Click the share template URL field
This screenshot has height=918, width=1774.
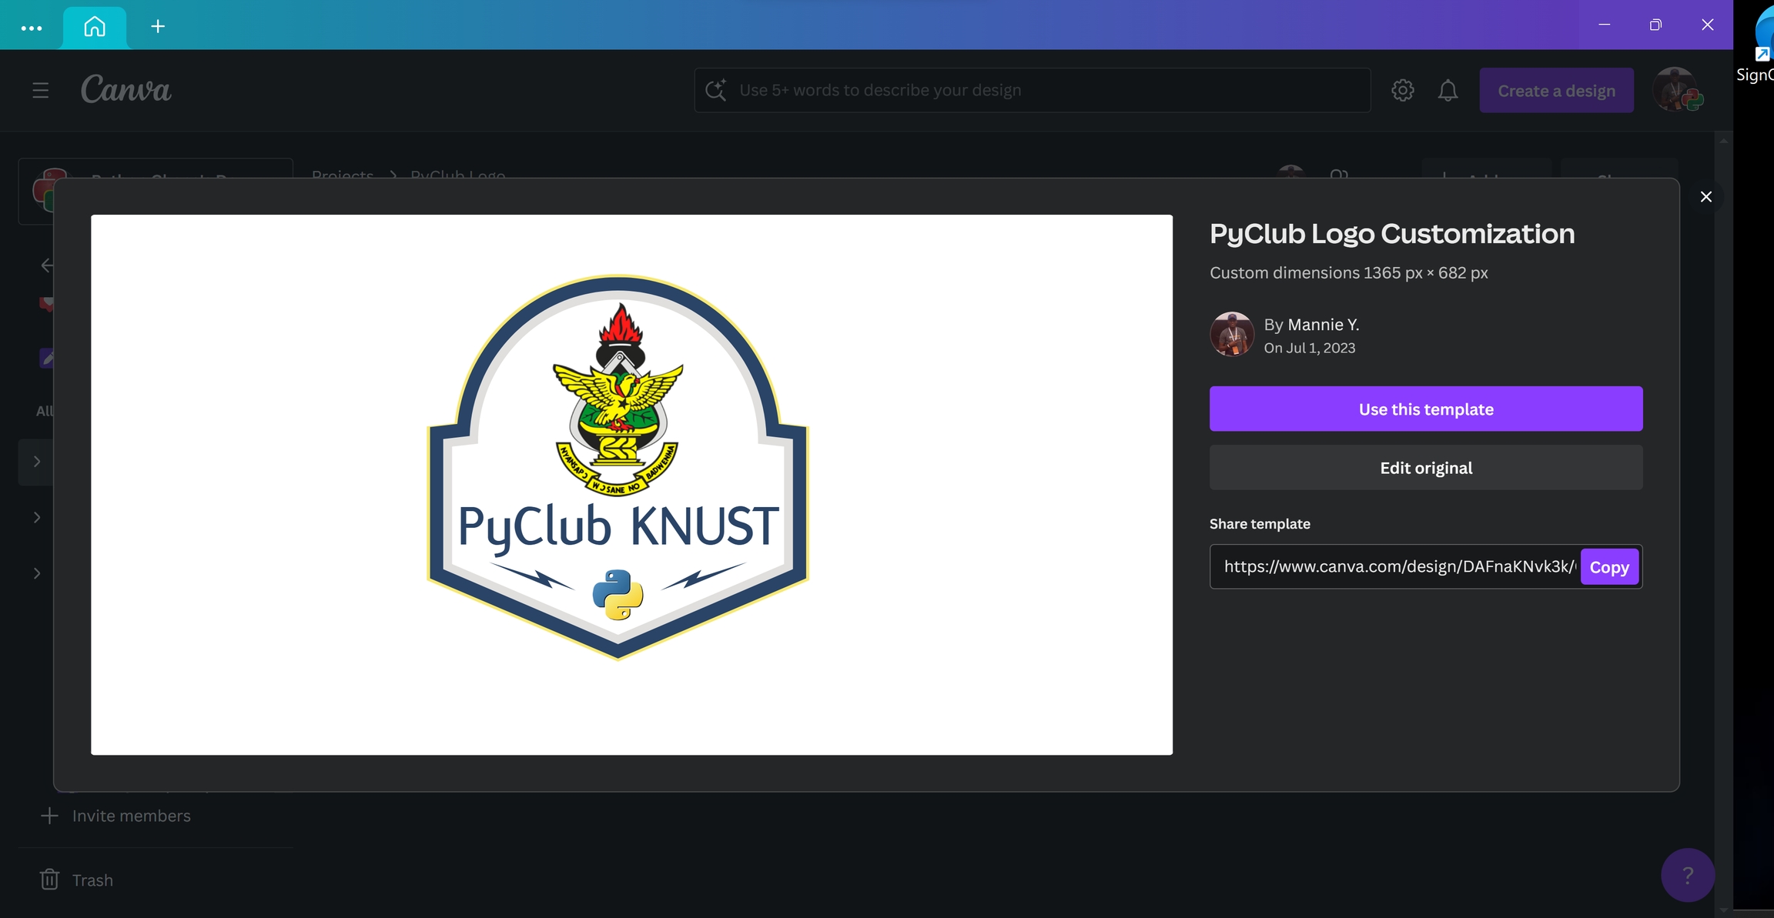click(1397, 567)
